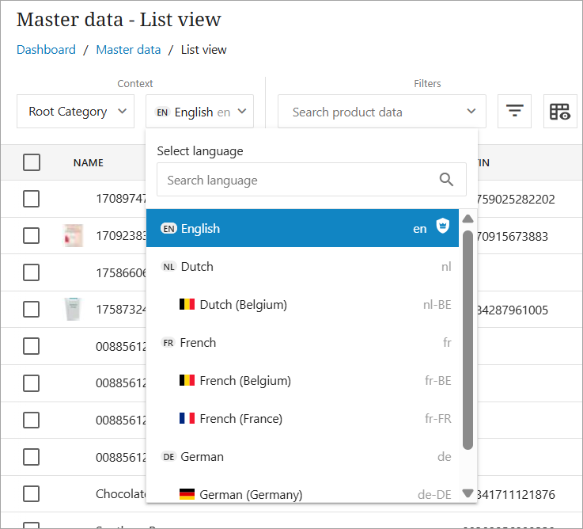Click the Belgian flag beside Dutch (Belgium)

pos(187,305)
